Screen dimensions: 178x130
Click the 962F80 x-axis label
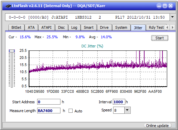140,91
